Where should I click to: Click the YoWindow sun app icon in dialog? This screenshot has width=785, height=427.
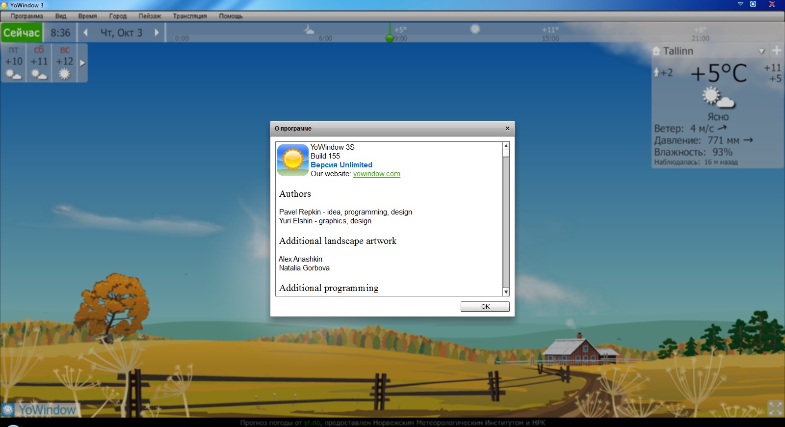point(293,160)
